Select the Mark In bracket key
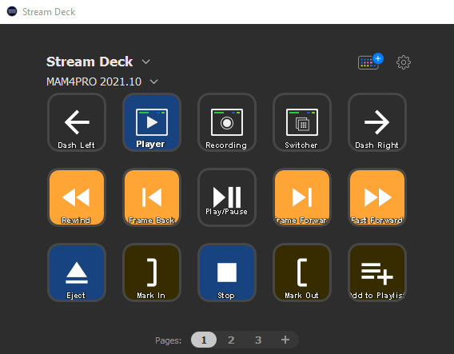 pyautogui.click(x=152, y=272)
